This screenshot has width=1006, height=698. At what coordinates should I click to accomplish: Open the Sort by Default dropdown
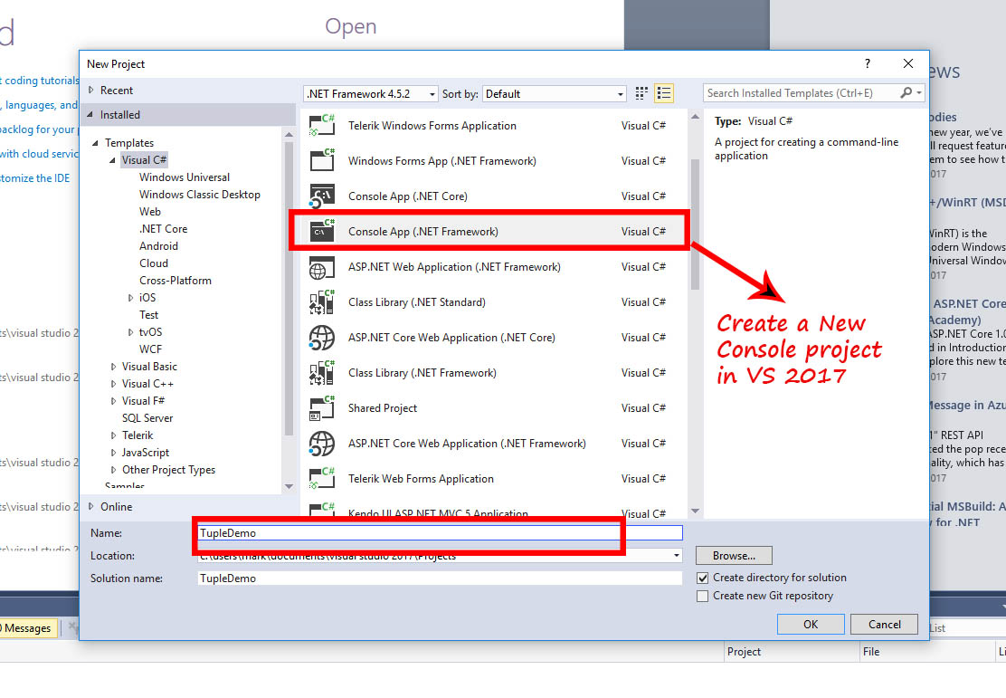555,94
